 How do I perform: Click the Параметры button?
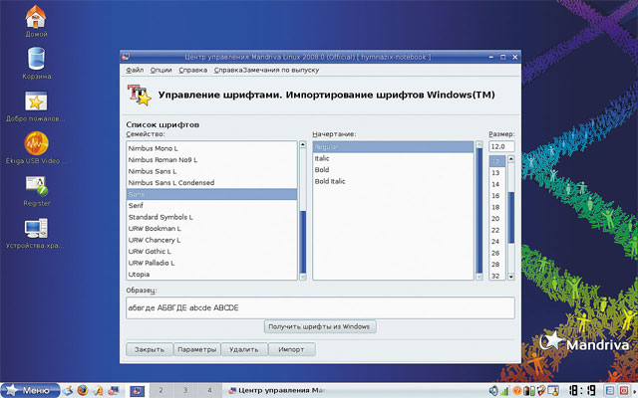[x=197, y=349]
